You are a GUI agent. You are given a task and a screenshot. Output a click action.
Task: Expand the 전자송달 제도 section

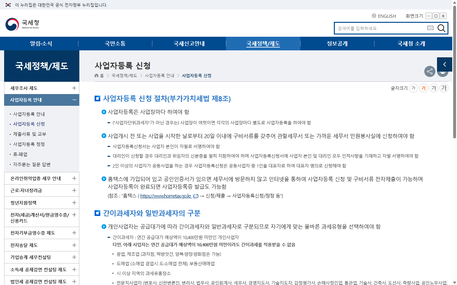point(74,245)
